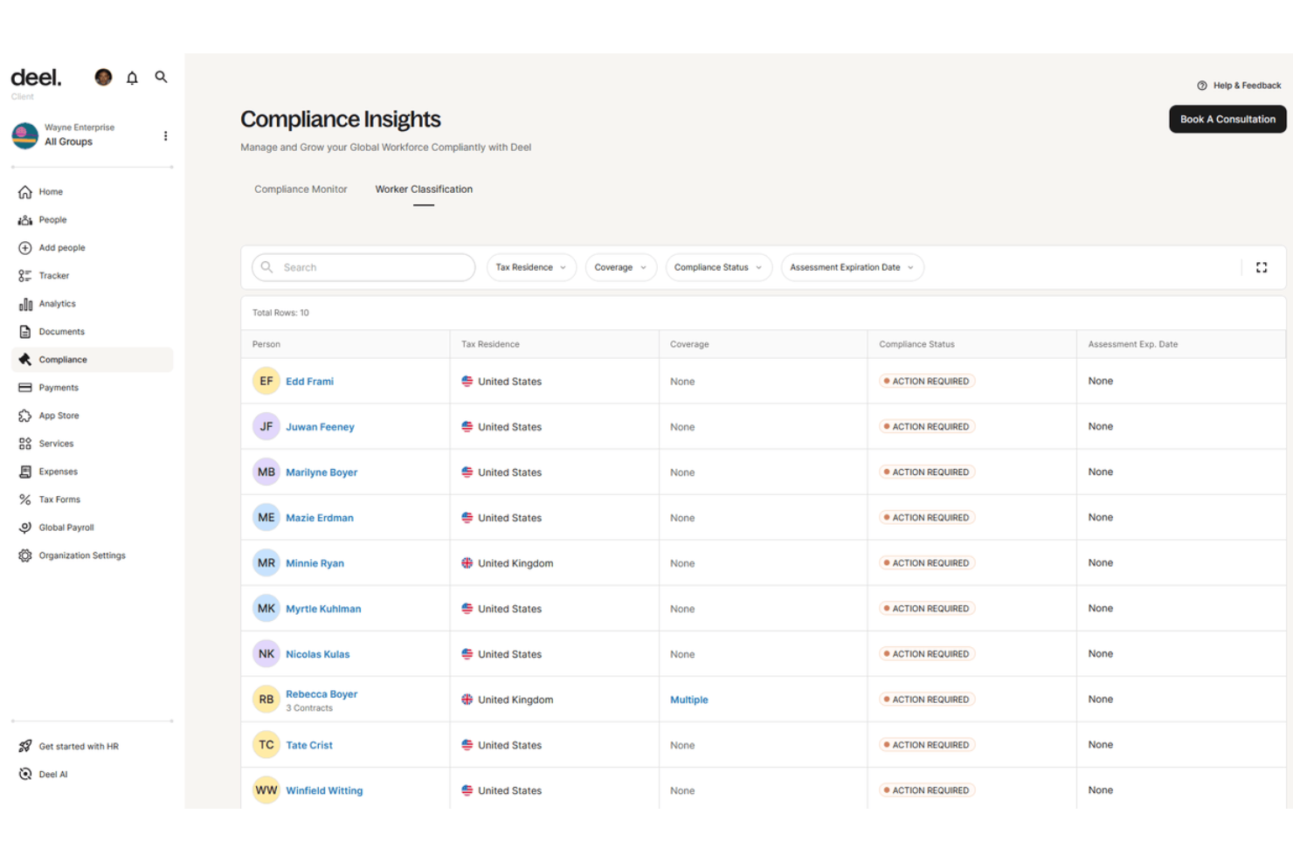Open the Wayne Enterprise three-dot menu
1293x862 pixels.
tap(165, 135)
